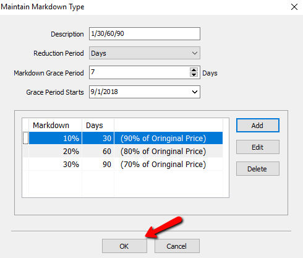This screenshot has height=258, width=303.
Task: Click the 30 days cell
Action: [98, 138]
